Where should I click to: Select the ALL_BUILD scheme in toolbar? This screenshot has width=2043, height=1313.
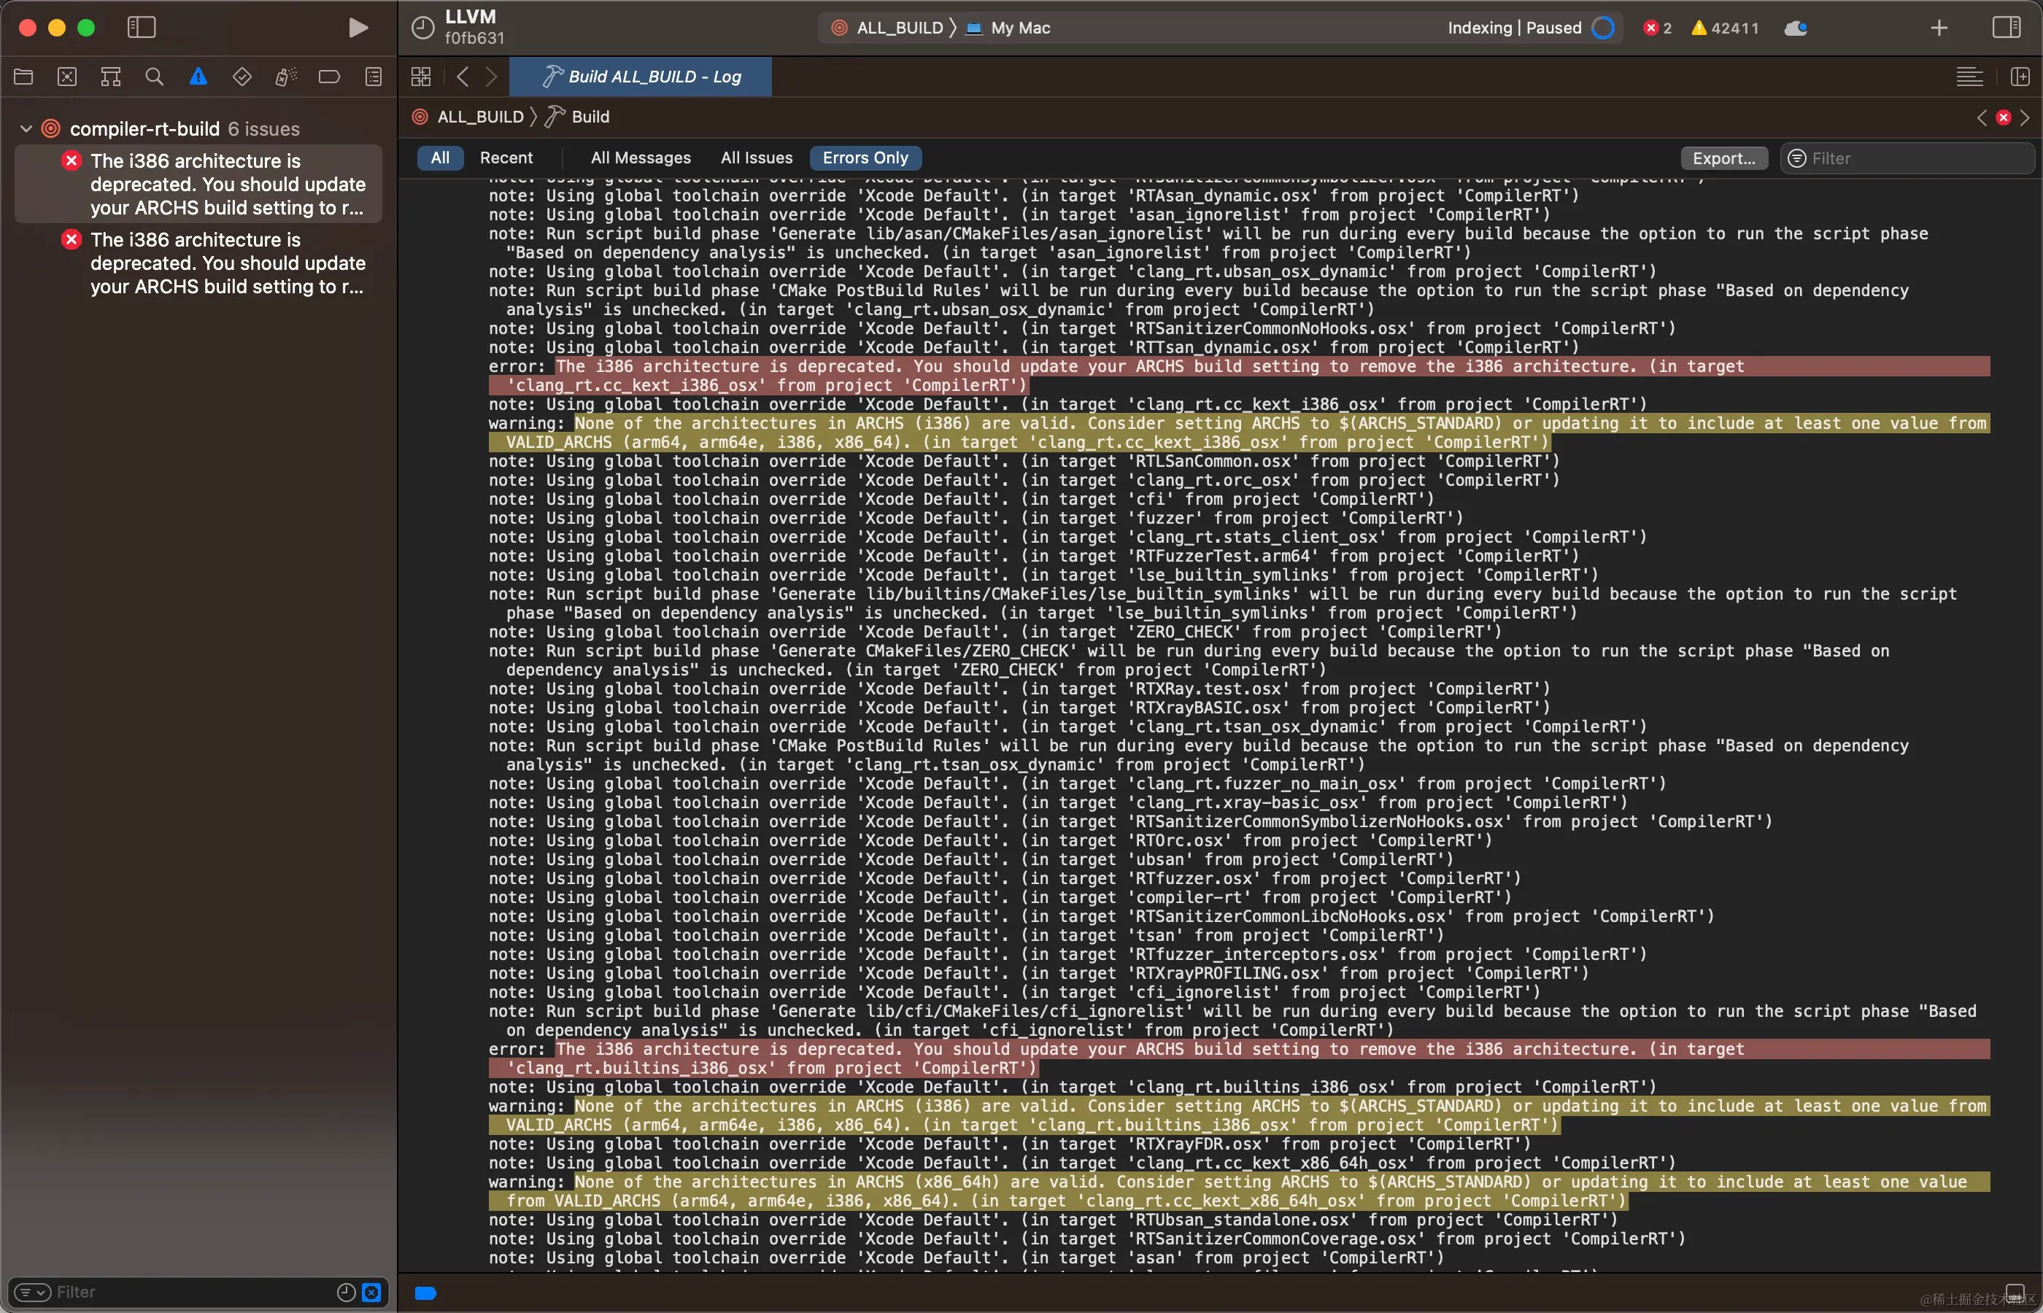point(889,28)
